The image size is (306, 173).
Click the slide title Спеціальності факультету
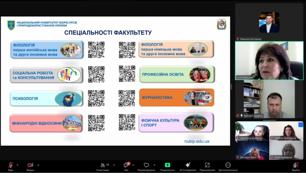pos(108,33)
